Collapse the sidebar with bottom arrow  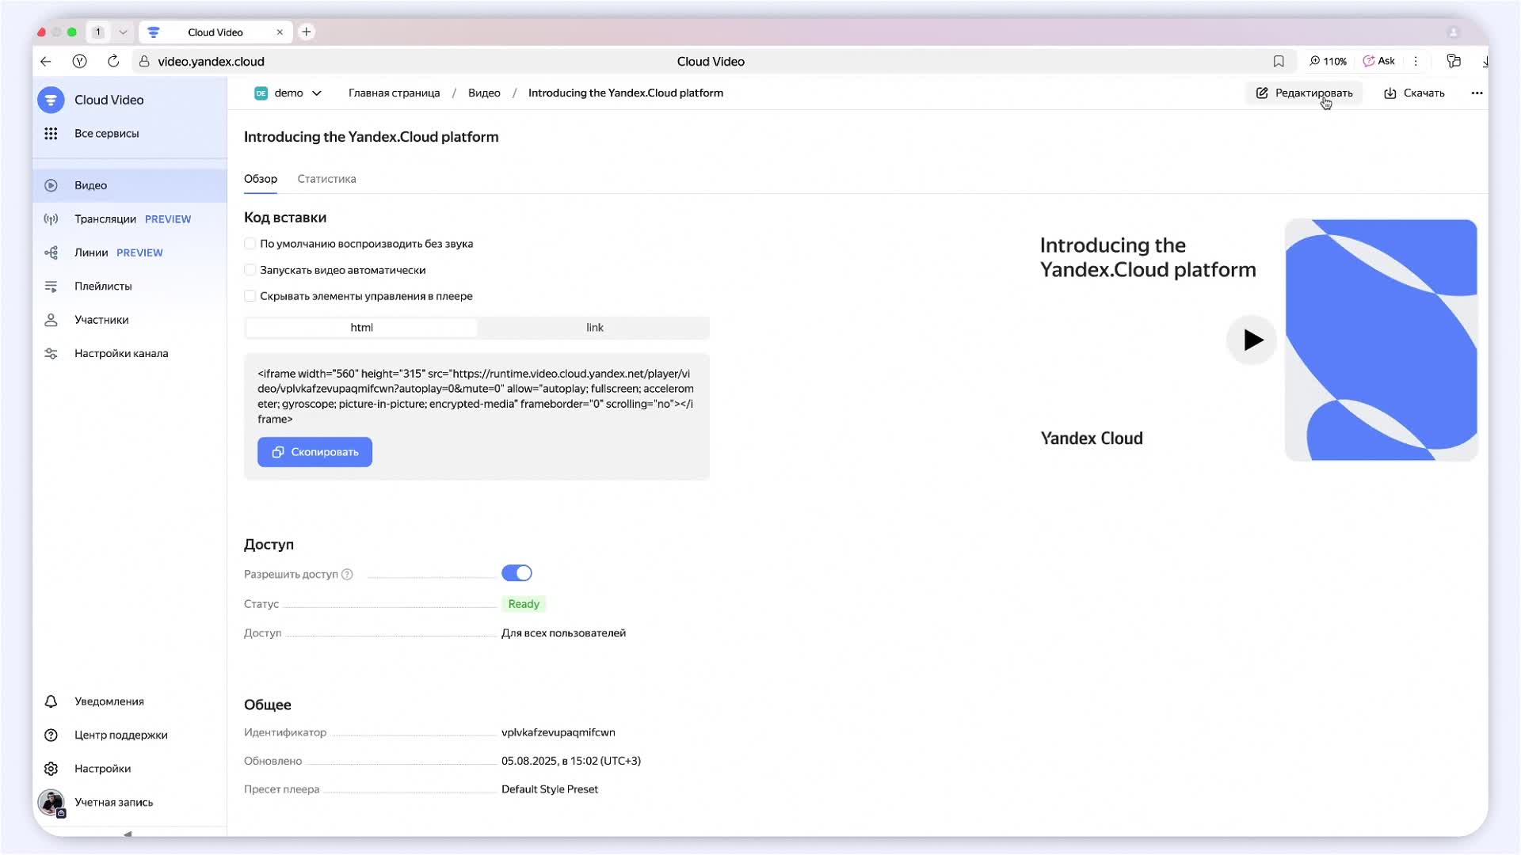pyautogui.click(x=128, y=833)
